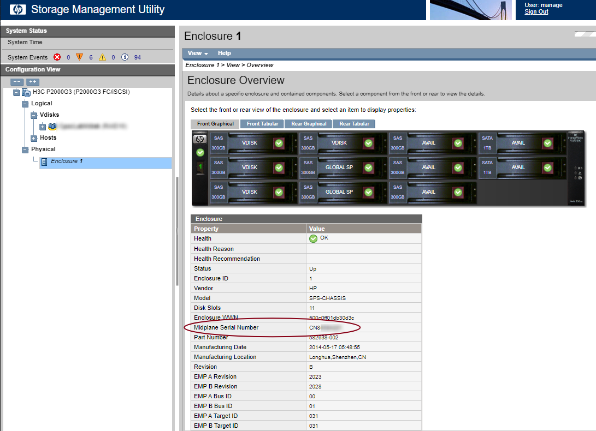The height and width of the screenshot is (431, 596).
Task: Click the System Status panel header
Action: click(87, 31)
